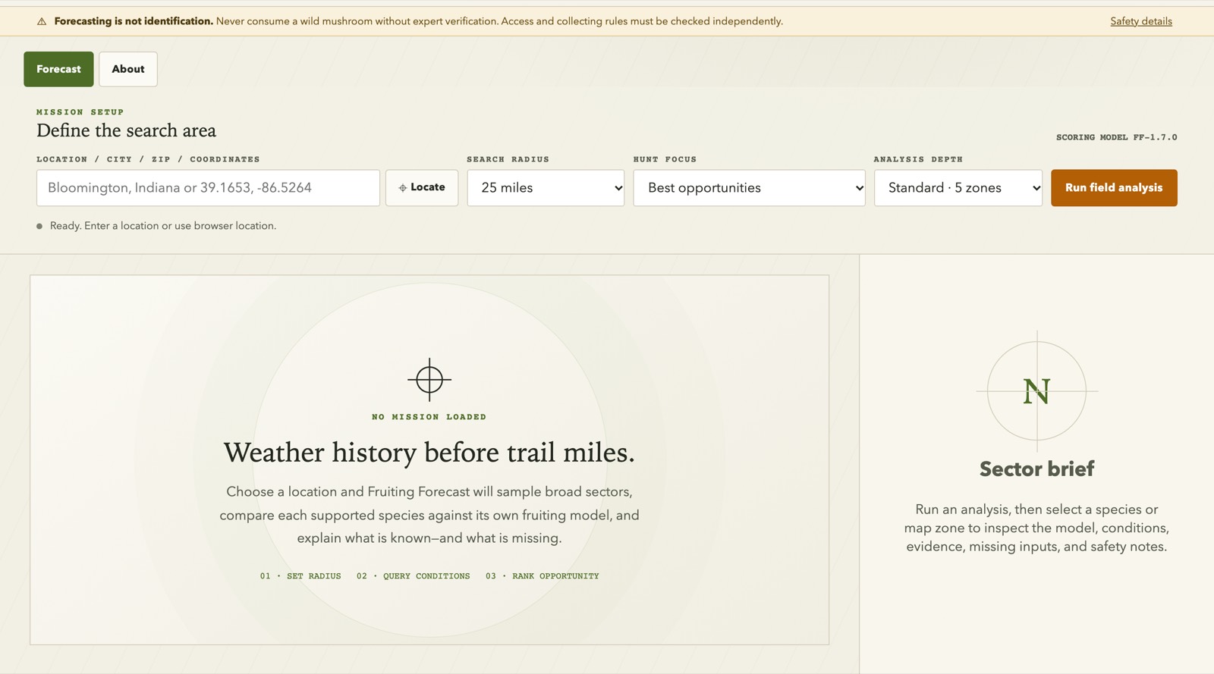1214x674 pixels.
Task: Click the warning triangle icon in banner
Action: tap(42, 21)
